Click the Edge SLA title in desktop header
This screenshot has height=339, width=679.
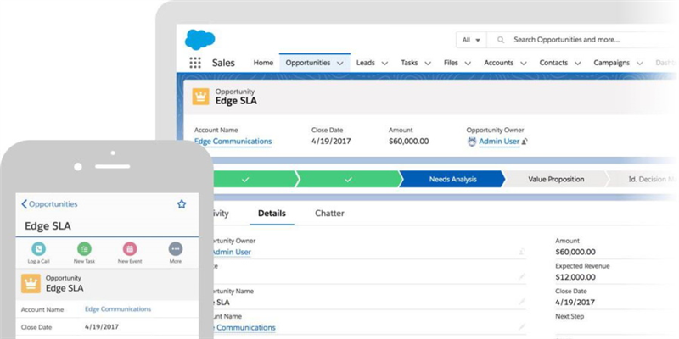click(x=236, y=101)
